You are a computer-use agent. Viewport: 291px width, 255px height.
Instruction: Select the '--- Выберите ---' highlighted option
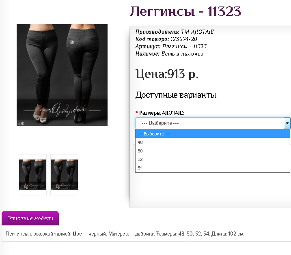tap(213, 134)
